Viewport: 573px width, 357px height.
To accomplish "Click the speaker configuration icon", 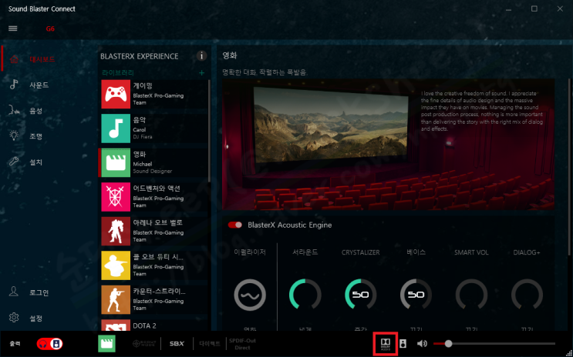I will click(403, 343).
